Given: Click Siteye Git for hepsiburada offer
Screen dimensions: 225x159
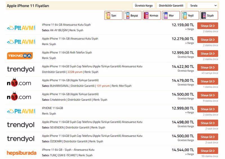Looking at the screenshot, I should (208, 151).
